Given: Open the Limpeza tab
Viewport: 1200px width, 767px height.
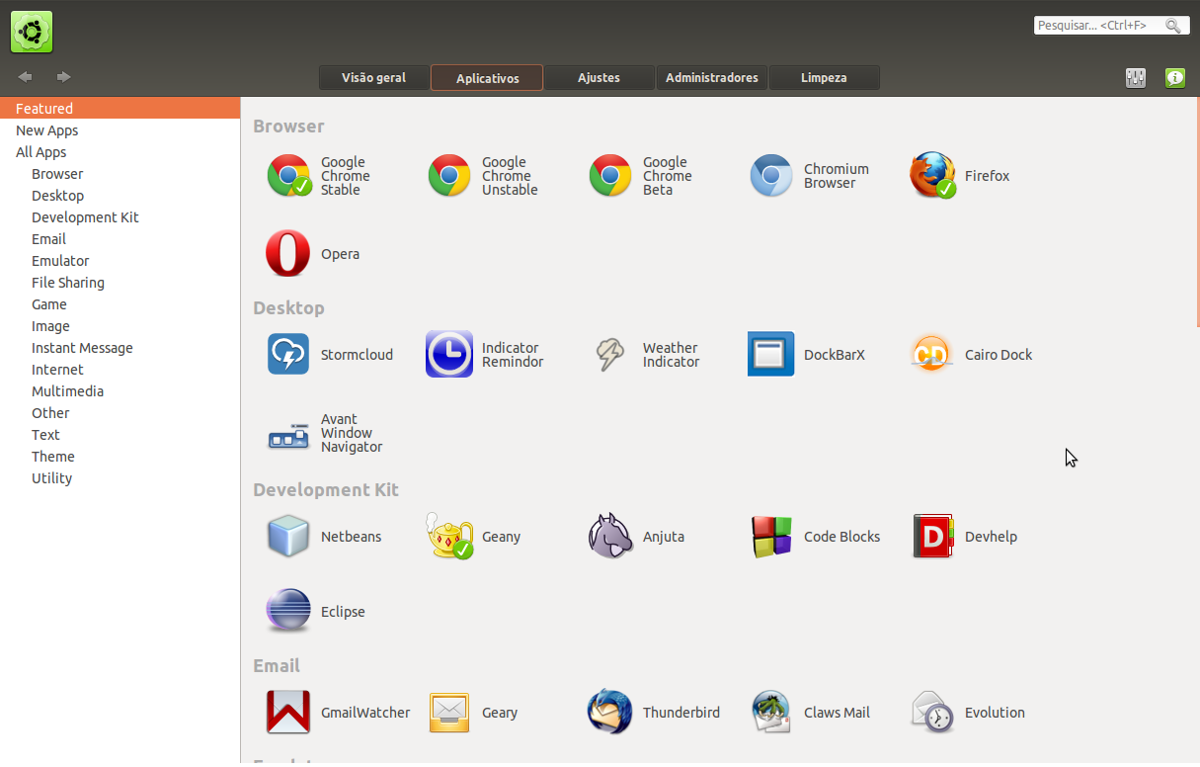Looking at the screenshot, I should (x=825, y=78).
